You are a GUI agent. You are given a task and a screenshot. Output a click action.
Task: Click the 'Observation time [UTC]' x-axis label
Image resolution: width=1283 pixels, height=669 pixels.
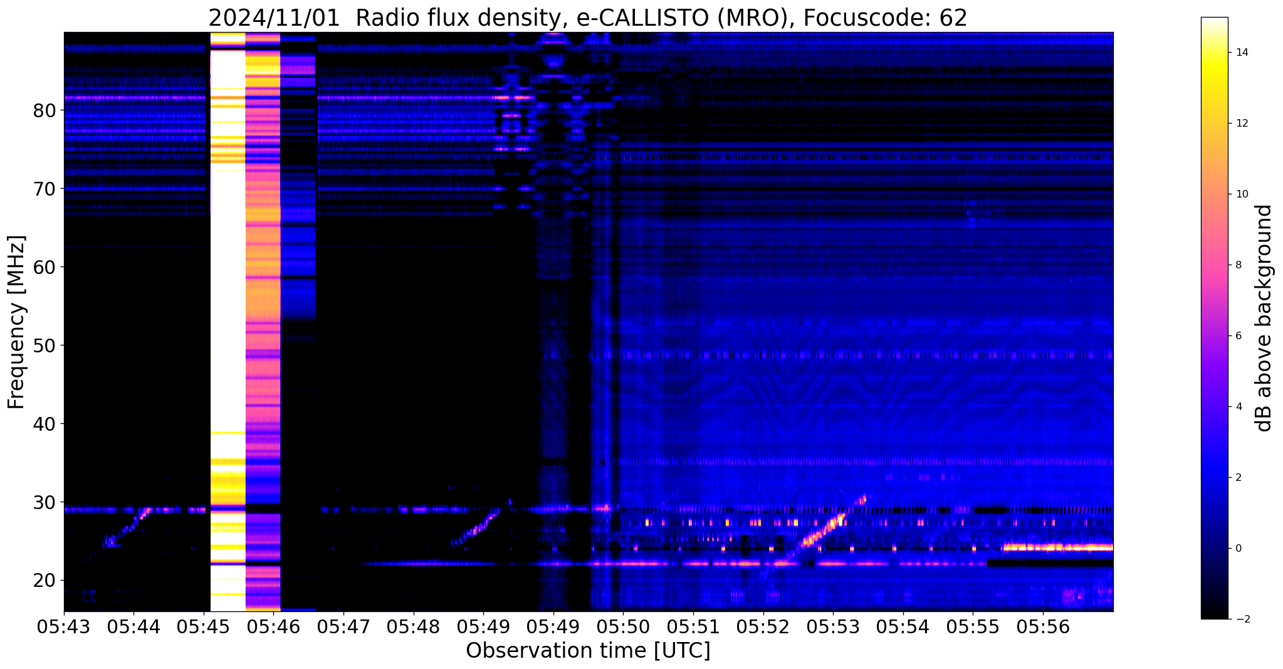588,651
